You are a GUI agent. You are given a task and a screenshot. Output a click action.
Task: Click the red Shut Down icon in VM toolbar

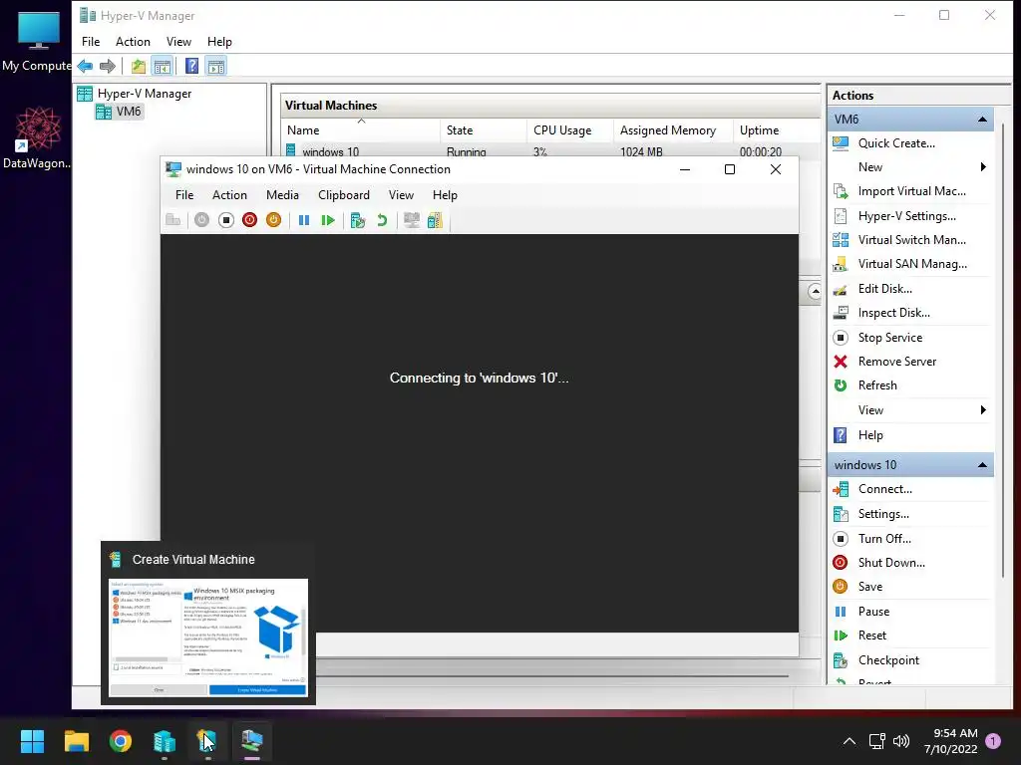[x=249, y=220]
